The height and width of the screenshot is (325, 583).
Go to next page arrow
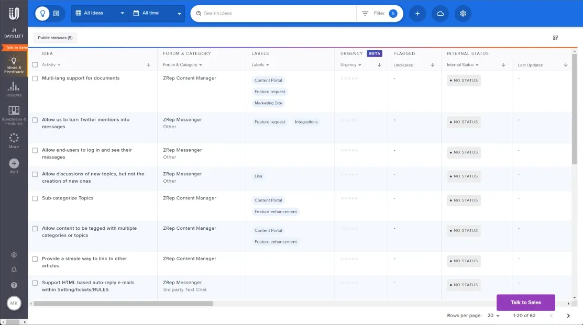pos(568,316)
